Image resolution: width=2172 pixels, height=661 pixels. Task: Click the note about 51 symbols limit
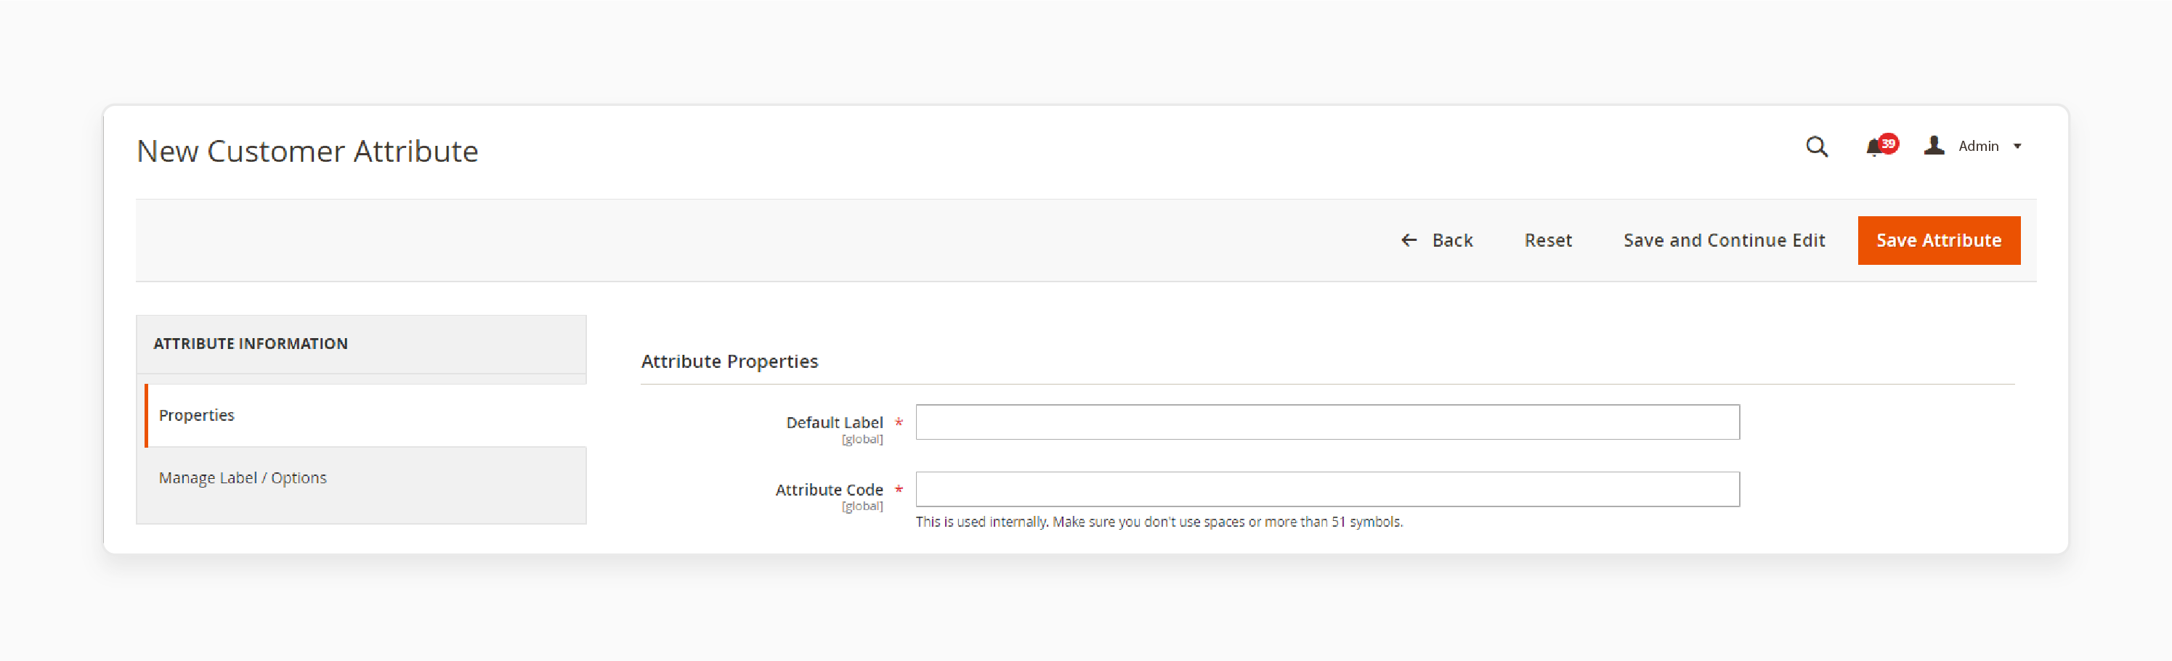pos(1159,522)
